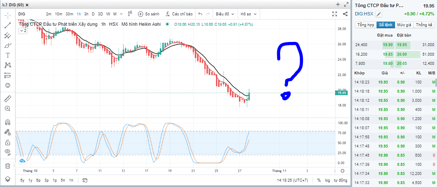Open the Sổ lệnh tab

[386, 25]
